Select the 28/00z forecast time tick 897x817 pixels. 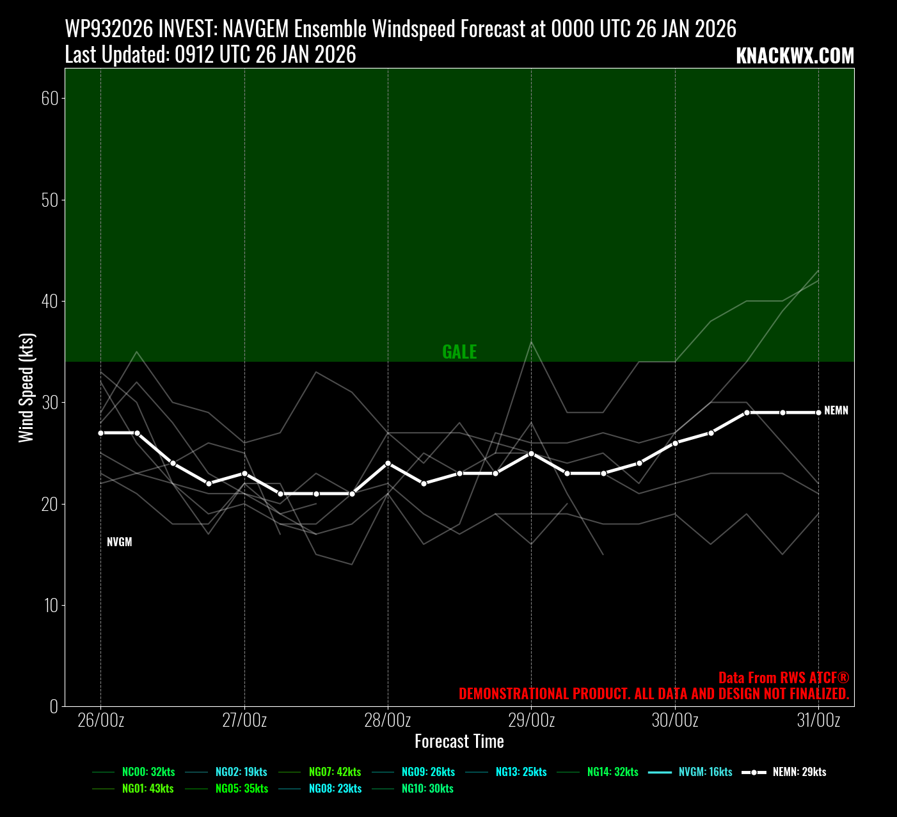coord(388,720)
